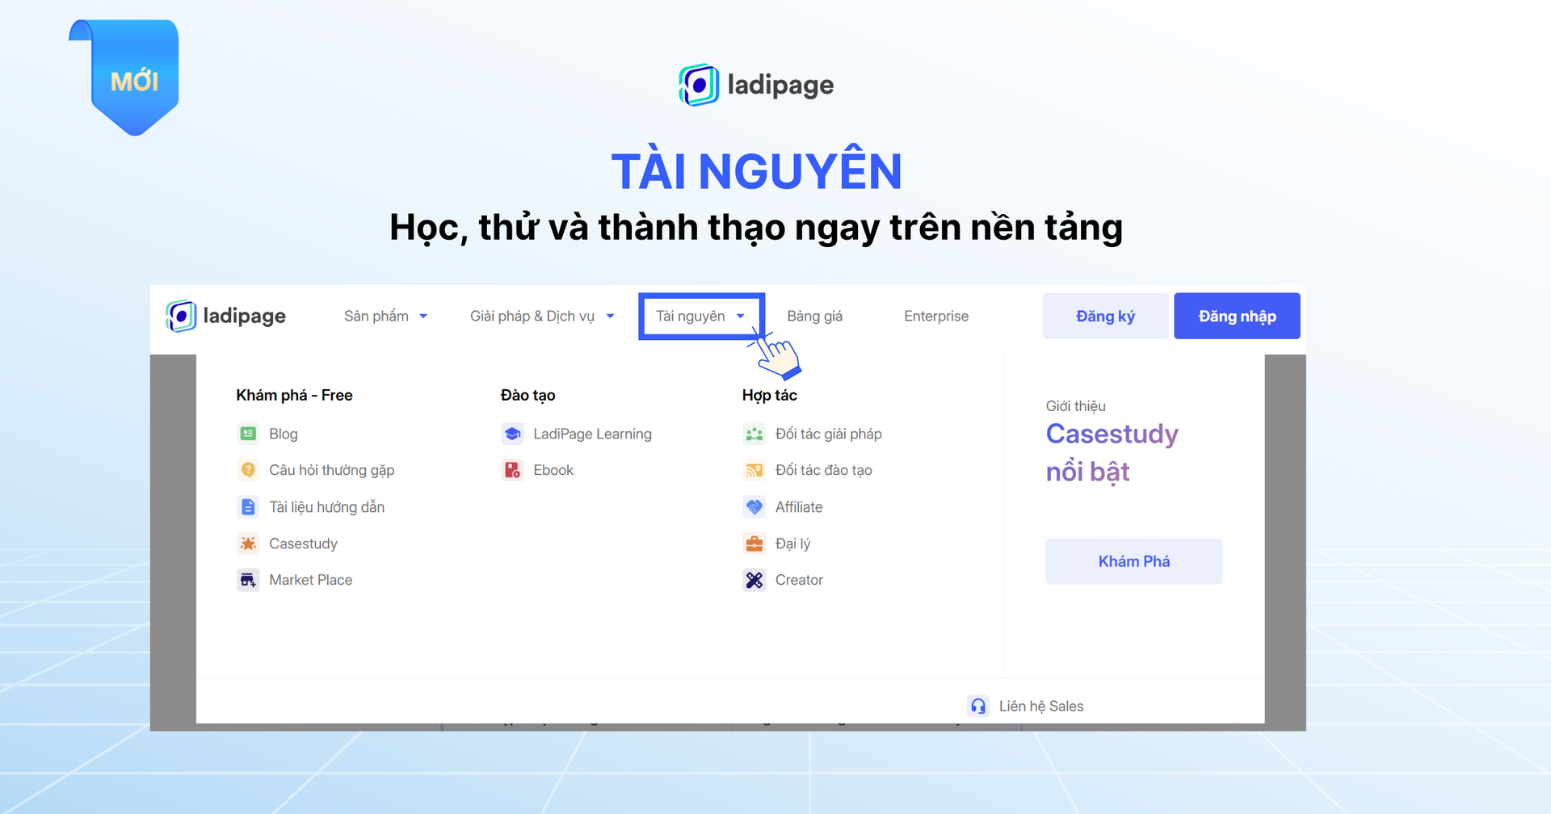Click the Đối tác đào tạo icon

[754, 470]
